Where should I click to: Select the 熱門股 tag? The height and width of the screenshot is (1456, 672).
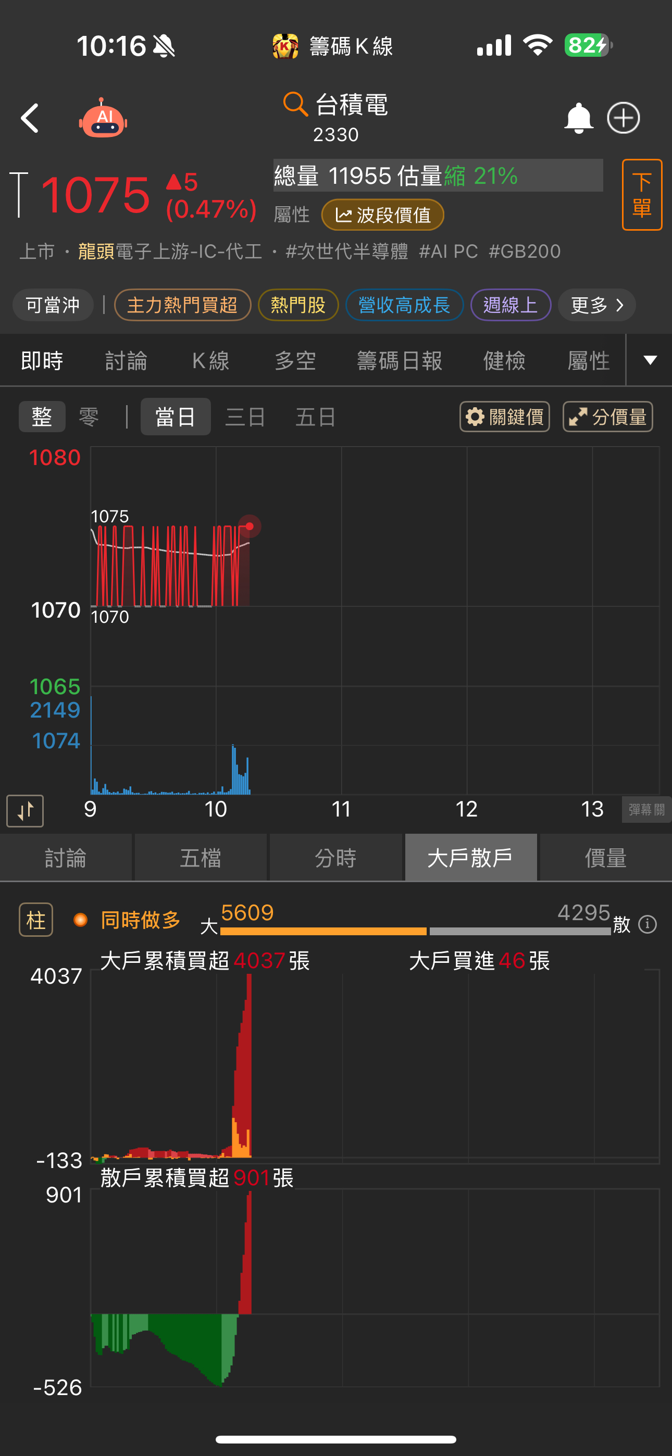click(298, 305)
